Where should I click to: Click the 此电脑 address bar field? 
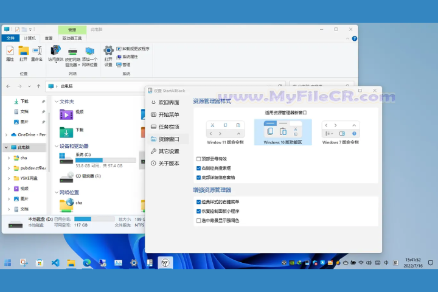pyautogui.click(x=165, y=86)
